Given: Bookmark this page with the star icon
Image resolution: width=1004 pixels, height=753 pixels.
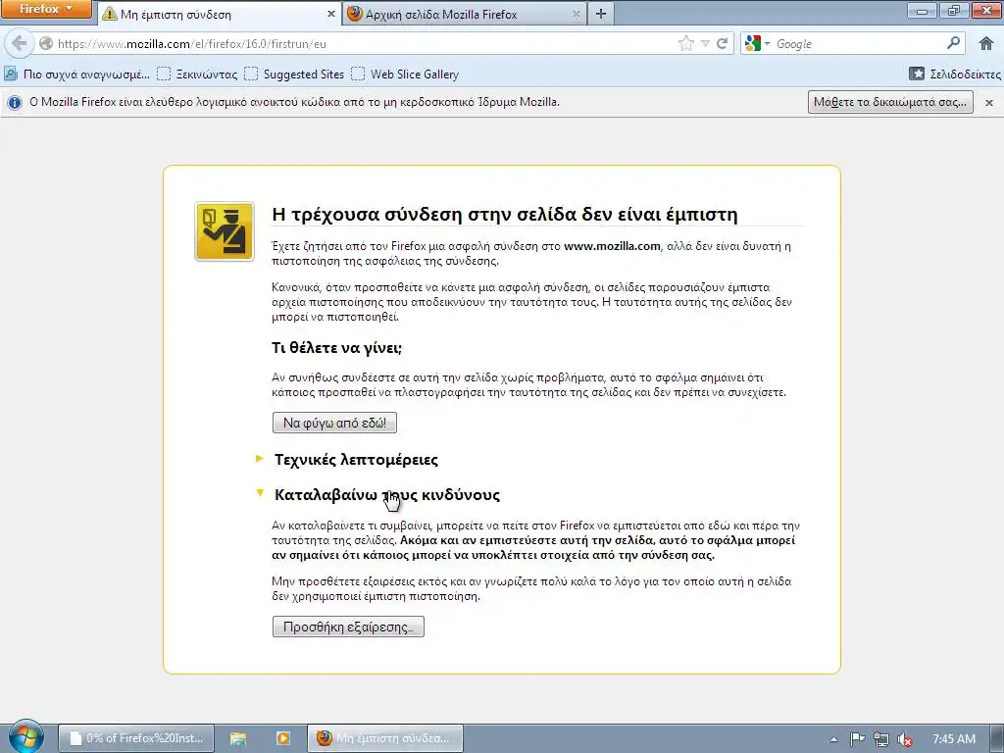Looking at the screenshot, I should coord(685,43).
